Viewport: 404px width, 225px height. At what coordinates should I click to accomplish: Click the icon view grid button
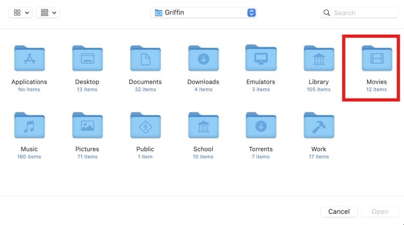(x=17, y=12)
